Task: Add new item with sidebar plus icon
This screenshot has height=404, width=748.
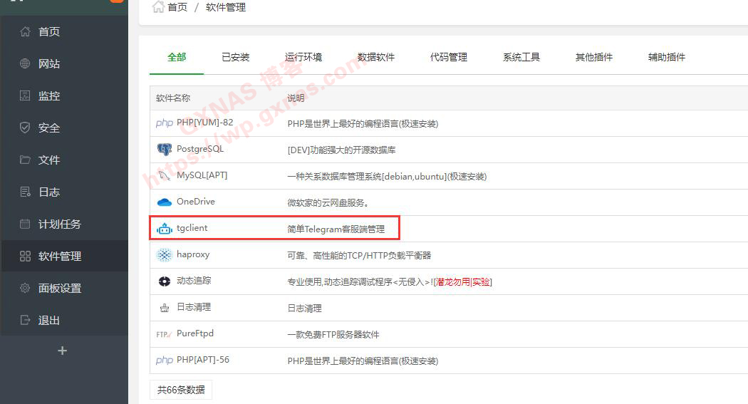Action: [63, 351]
